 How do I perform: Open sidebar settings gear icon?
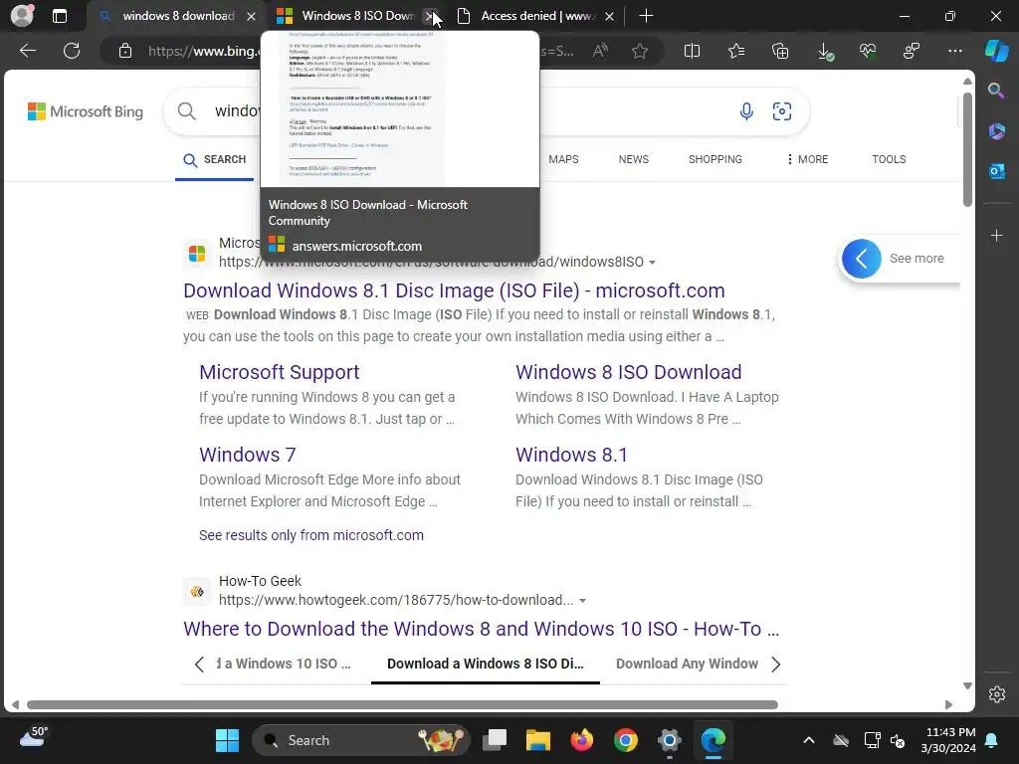coord(996,694)
